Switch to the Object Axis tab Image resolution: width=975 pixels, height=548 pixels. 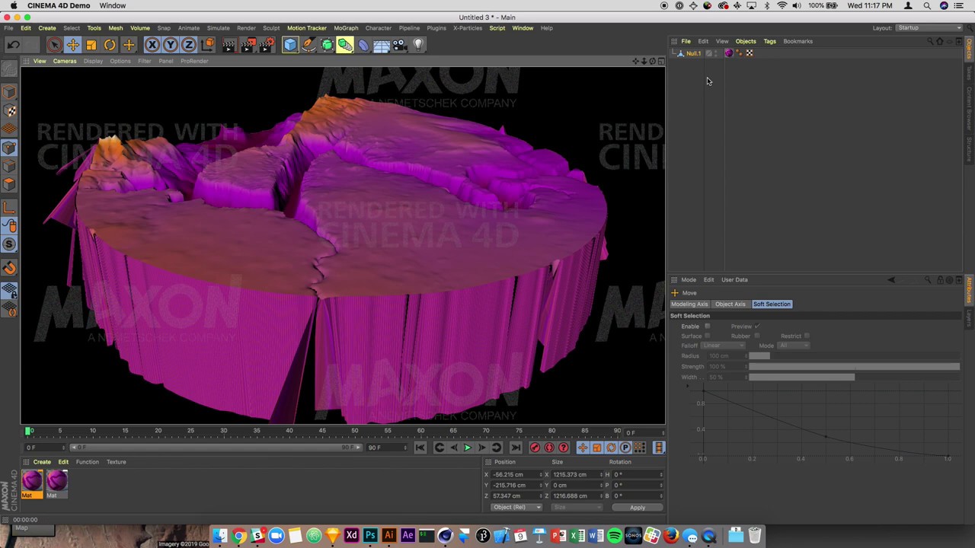point(730,304)
